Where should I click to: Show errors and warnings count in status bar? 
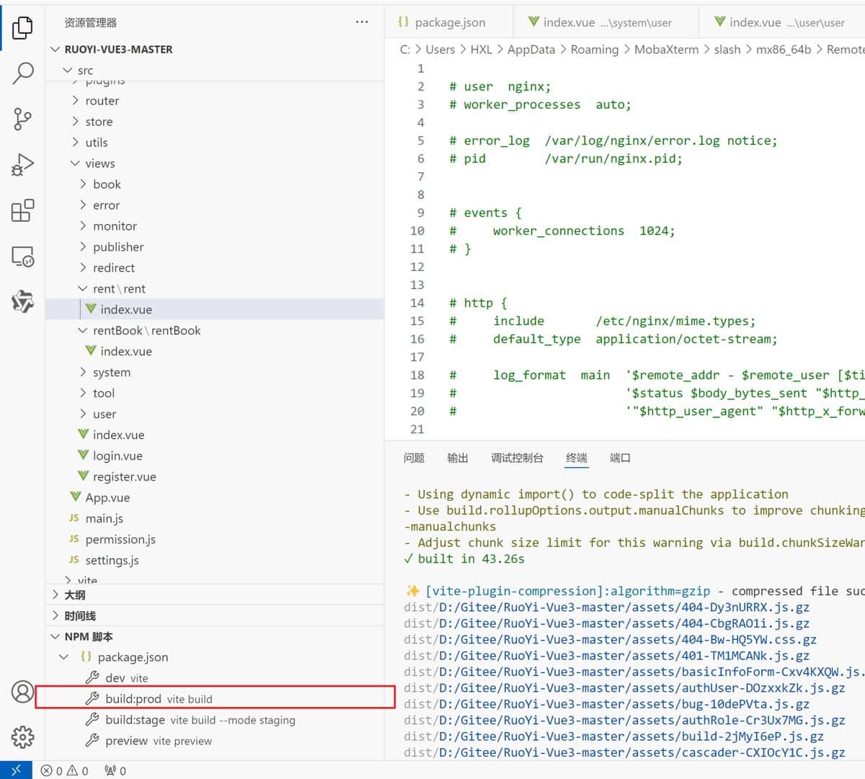pos(65,770)
